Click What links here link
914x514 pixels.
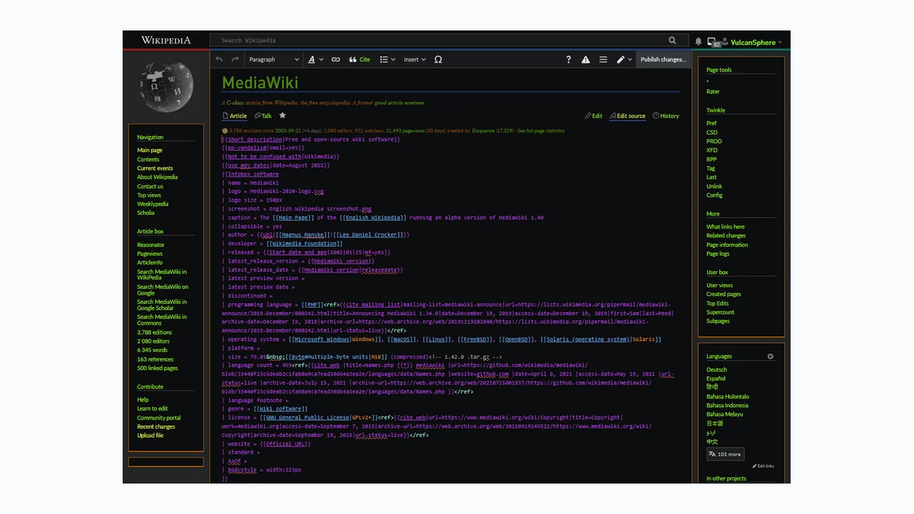725,227
